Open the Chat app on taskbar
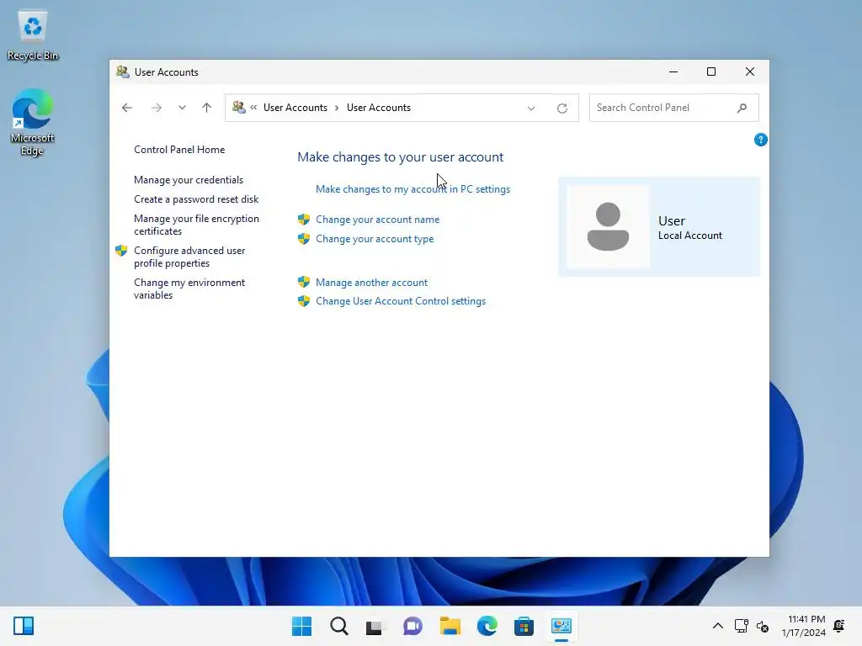Screen dimensions: 862x646 (x=412, y=626)
